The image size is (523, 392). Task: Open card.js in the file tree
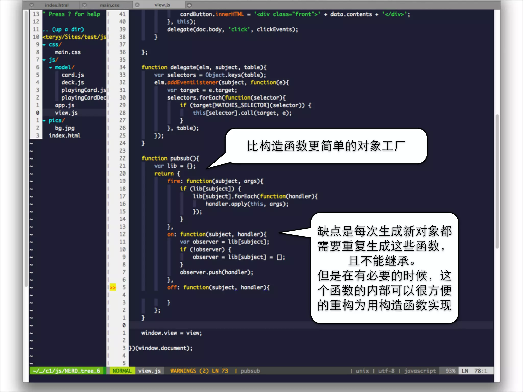tap(73, 75)
